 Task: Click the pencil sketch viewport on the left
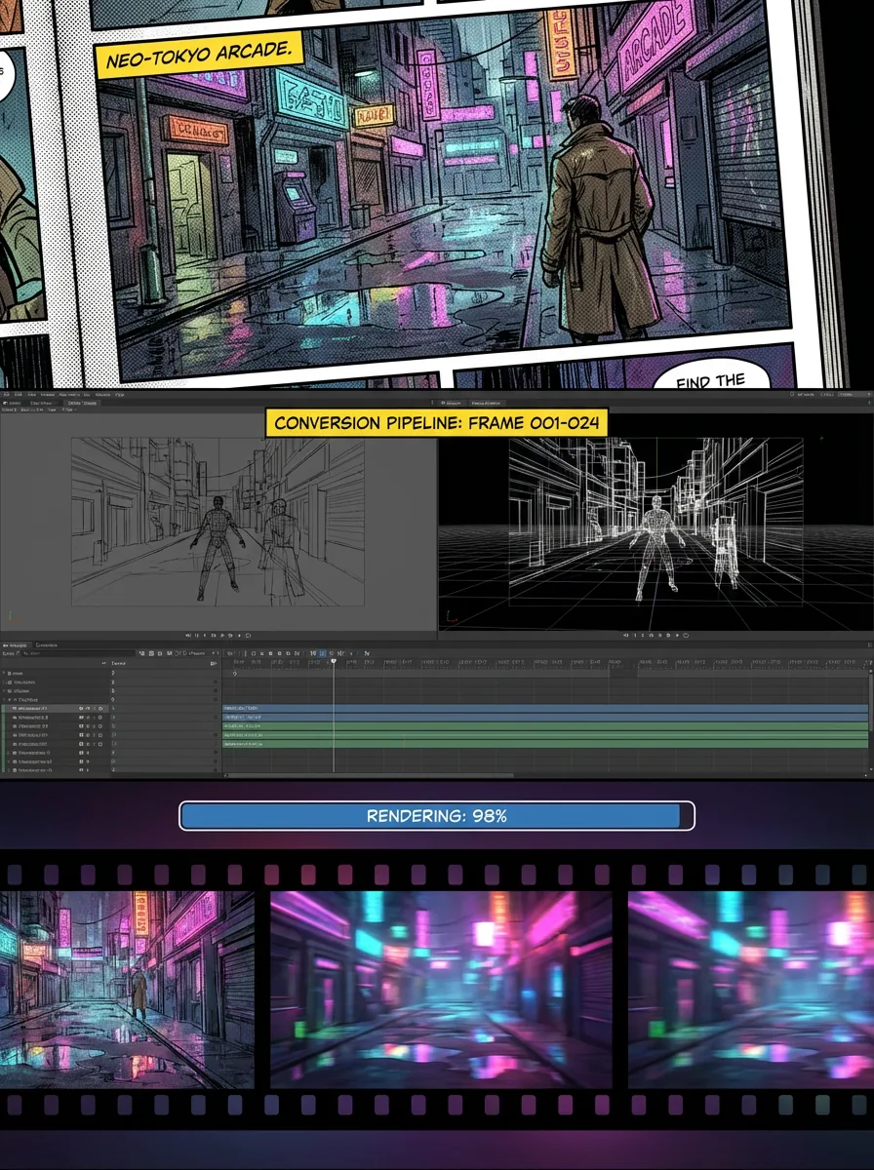pos(218,522)
